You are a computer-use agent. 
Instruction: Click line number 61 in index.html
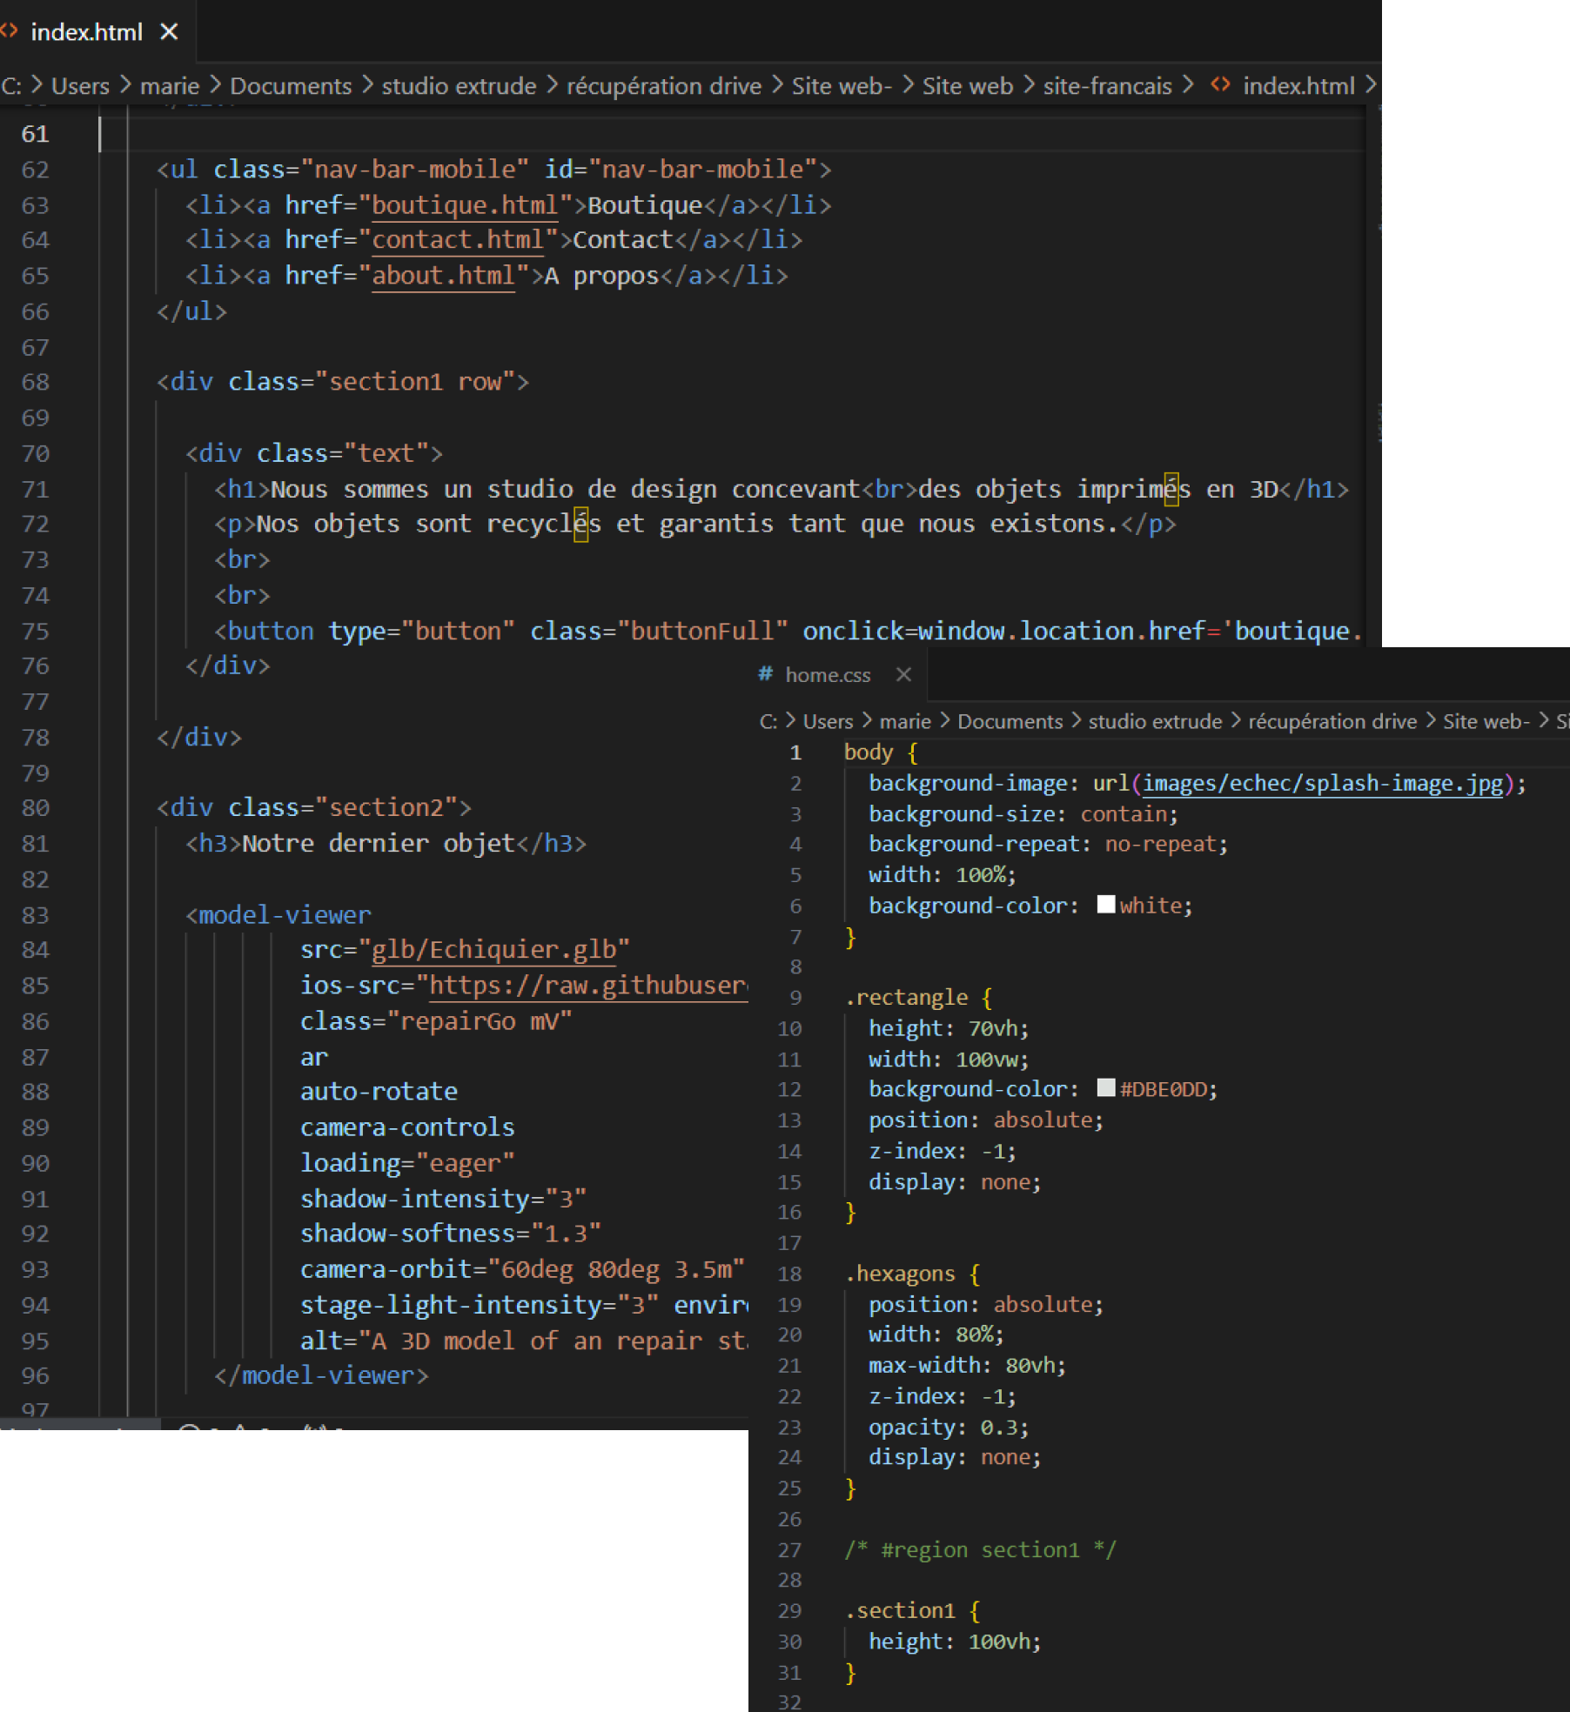pos(35,134)
